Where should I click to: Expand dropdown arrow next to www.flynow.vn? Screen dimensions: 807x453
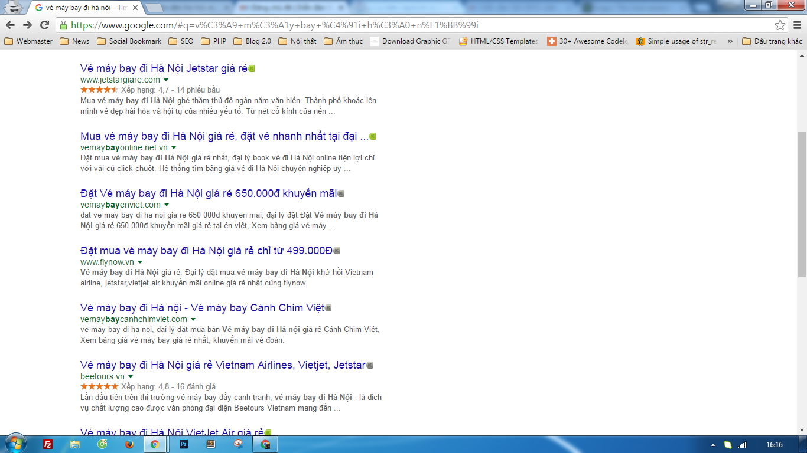(x=140, y=262)
